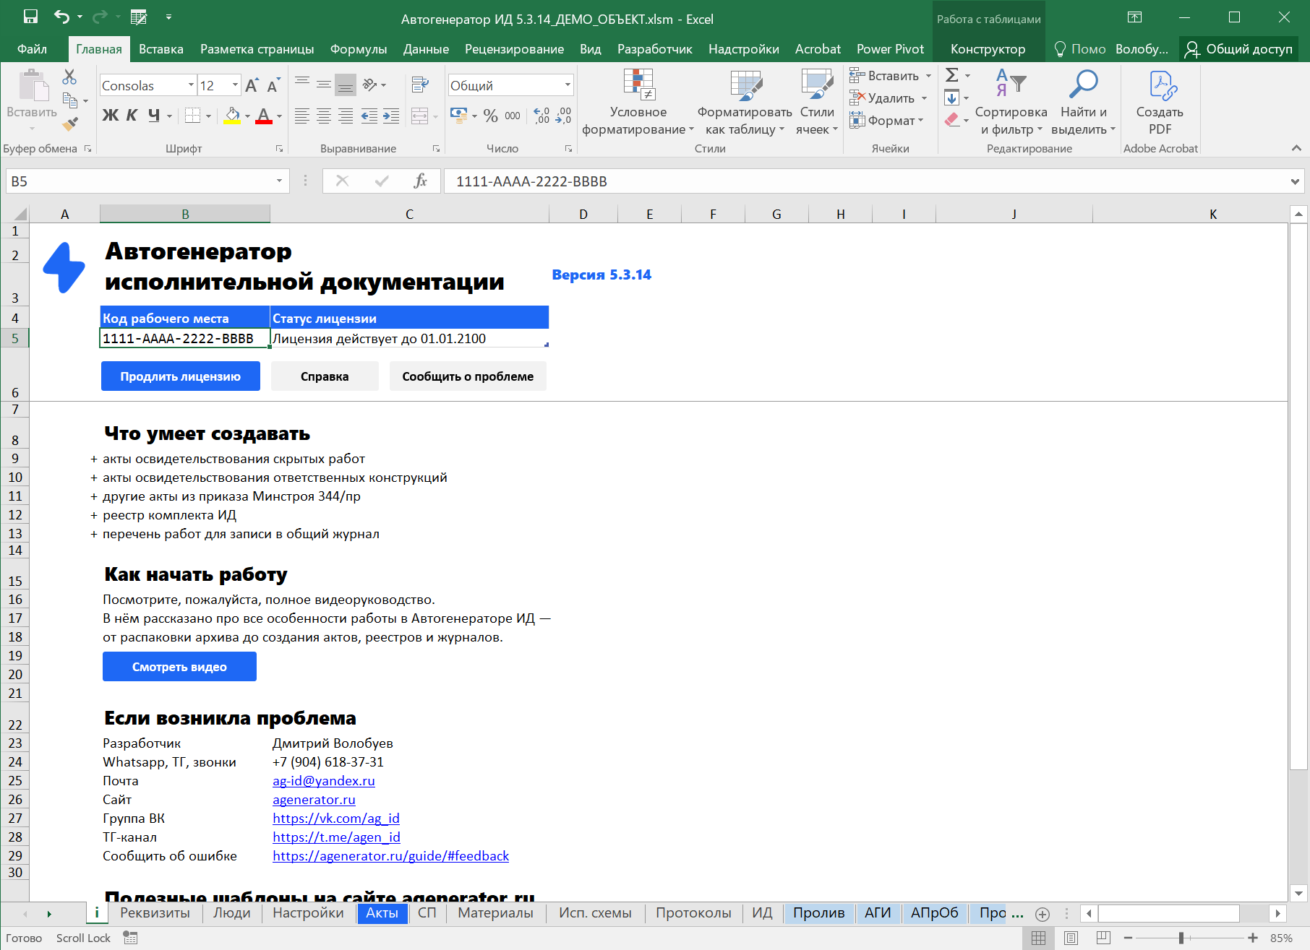Align text to the right

pyautogui.click(x=346, y=116)
